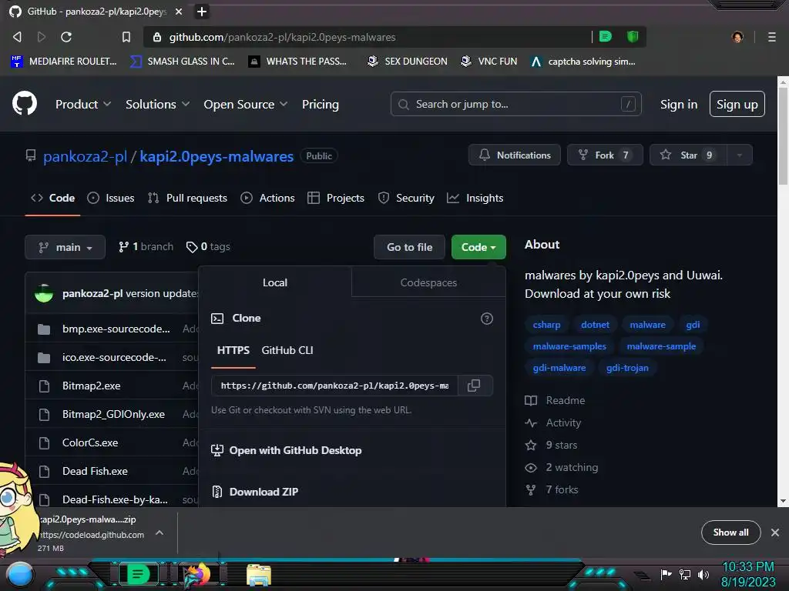This screenshot has width=789, height=591.
Task: Copy the HTTPS clone URL
Action: (474, 386)
